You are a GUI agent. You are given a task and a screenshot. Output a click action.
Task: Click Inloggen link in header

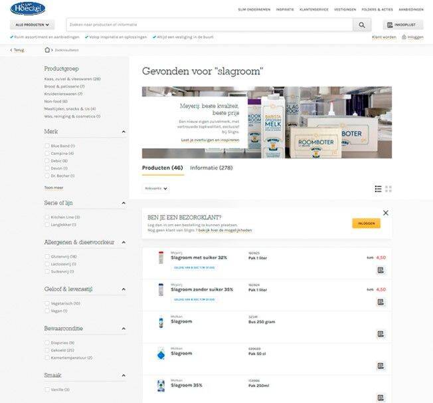tap(412, 37)
